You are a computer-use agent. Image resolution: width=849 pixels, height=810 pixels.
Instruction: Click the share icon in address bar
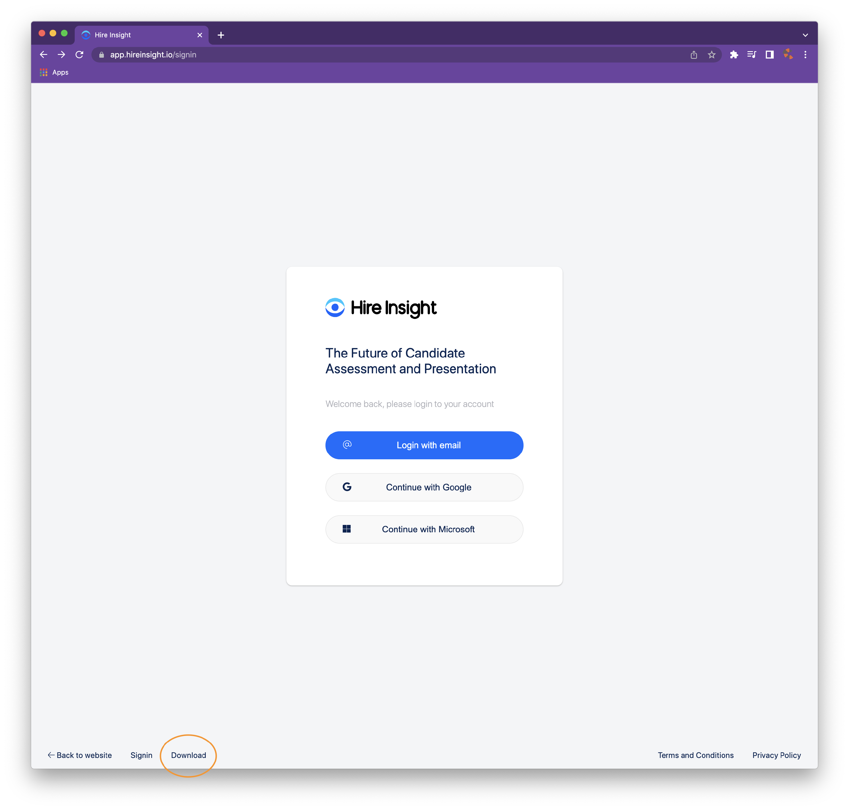point(693,55)
